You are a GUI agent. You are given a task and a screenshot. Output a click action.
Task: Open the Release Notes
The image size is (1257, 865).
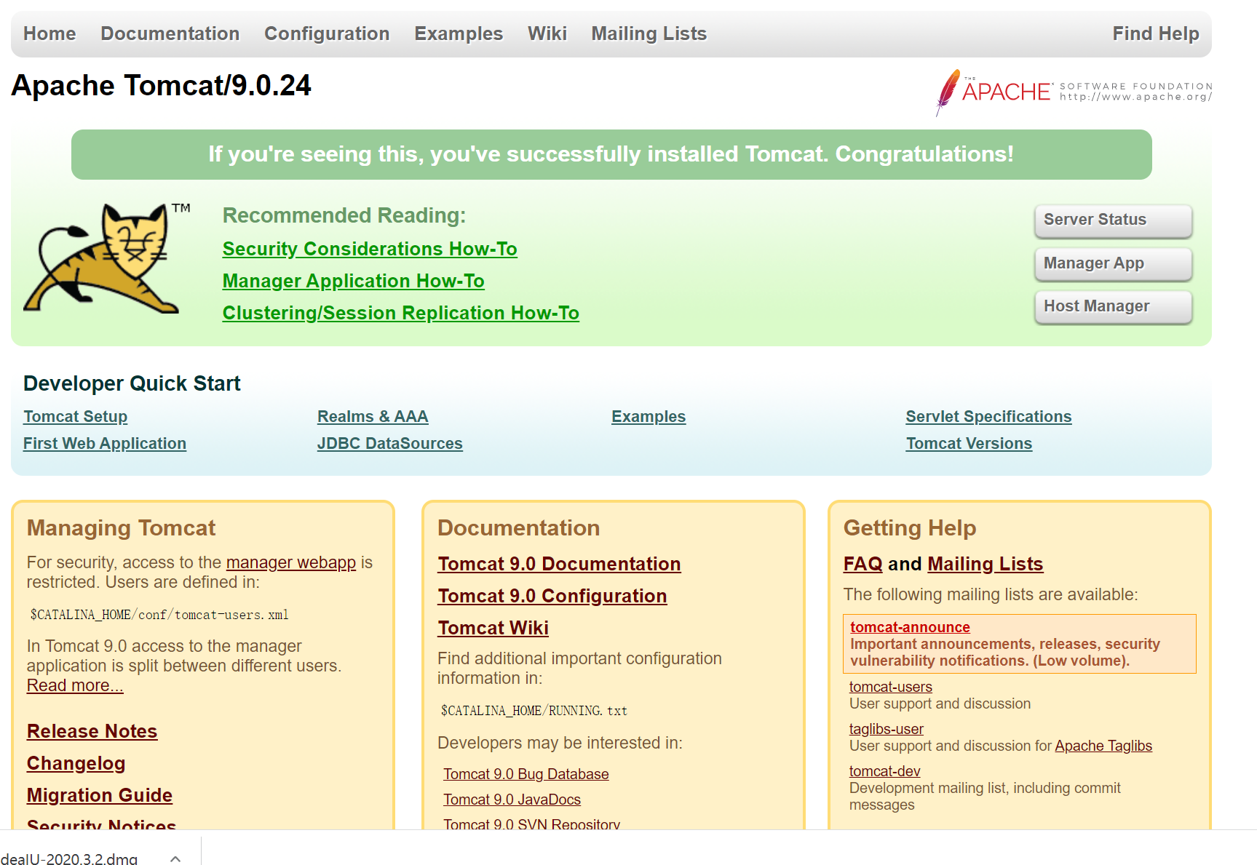92,731
